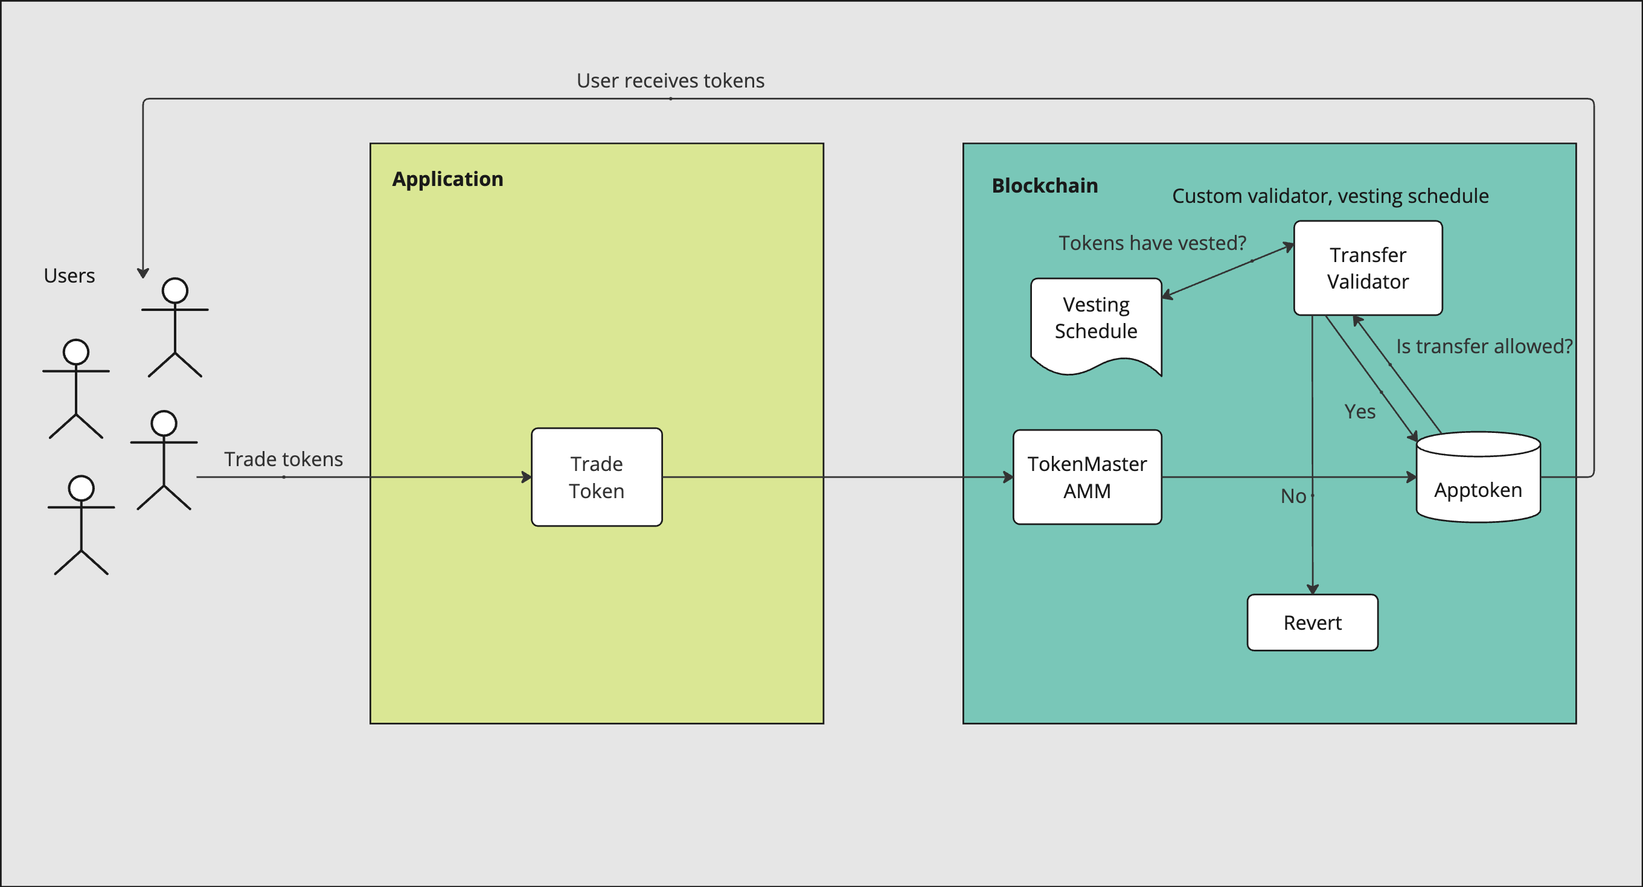Screen dimensions: 1643x887
Task: Click the 'Application' container heading
Action: pos(447,179)
